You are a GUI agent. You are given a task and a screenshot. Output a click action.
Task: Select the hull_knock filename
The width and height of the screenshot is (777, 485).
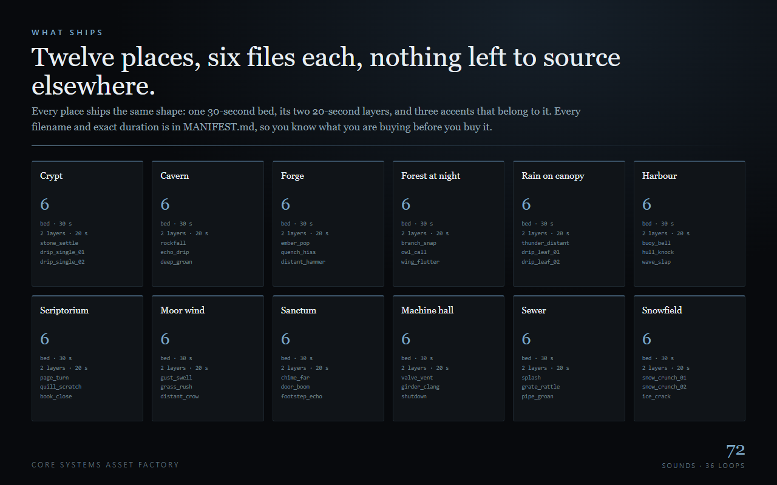658,252
